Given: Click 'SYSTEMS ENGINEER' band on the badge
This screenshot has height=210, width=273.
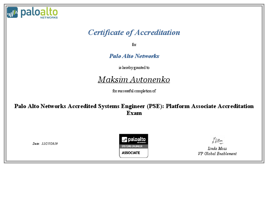Looking at the screenshot, I should click(x=133, y=146).
